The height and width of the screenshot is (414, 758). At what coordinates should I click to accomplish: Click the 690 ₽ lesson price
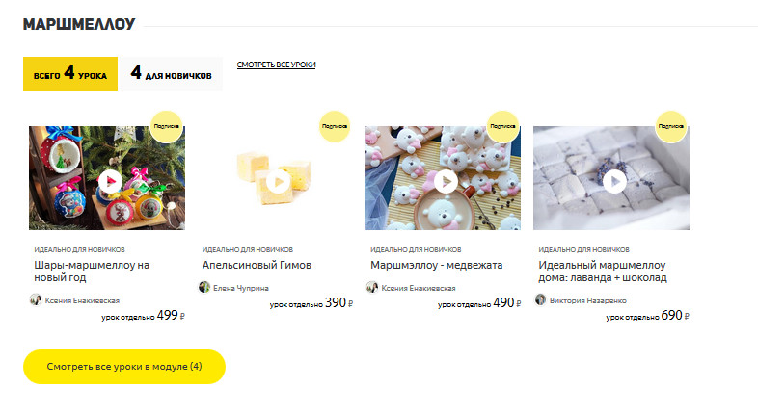point(675,315)
